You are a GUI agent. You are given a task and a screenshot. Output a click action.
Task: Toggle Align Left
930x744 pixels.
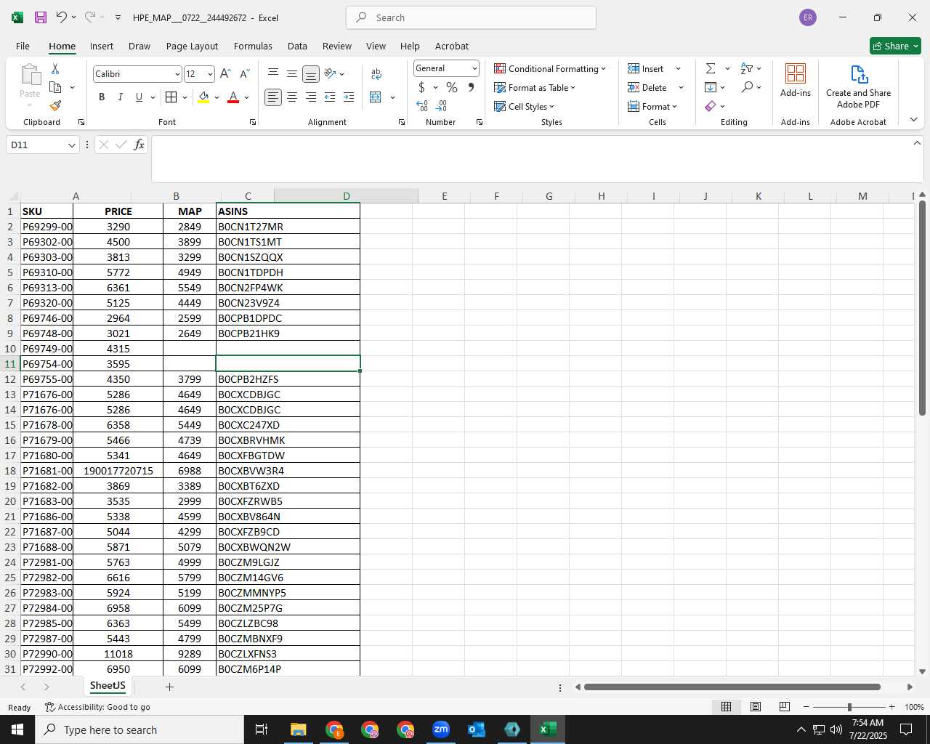click(273, 97)
